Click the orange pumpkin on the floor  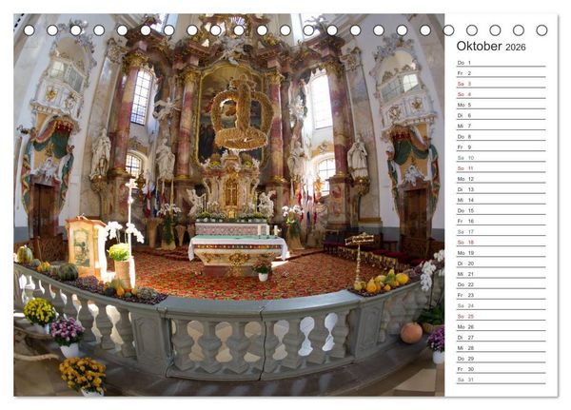point(411,333)
